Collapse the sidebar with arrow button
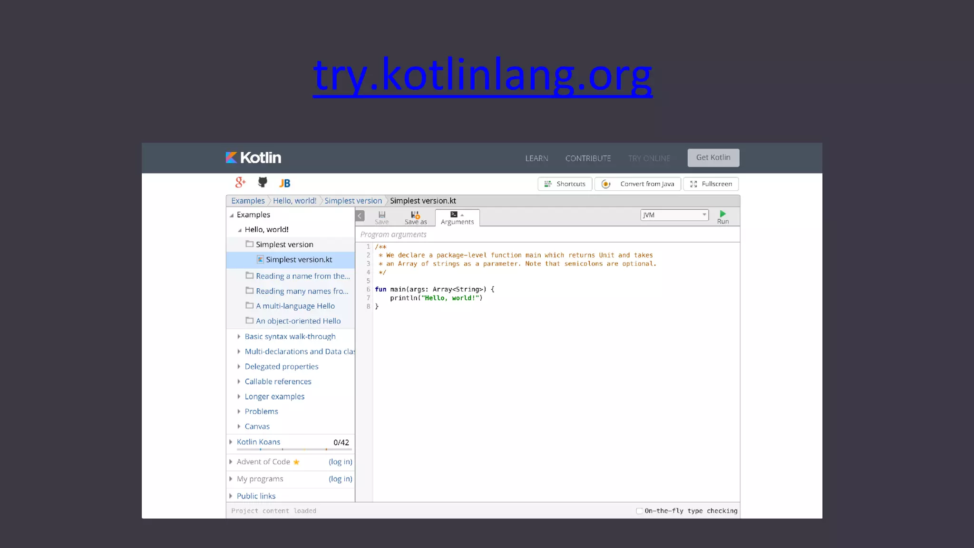The height and width of the screenshot is (548, 974). pyautogui.click(x=360, y=216)
